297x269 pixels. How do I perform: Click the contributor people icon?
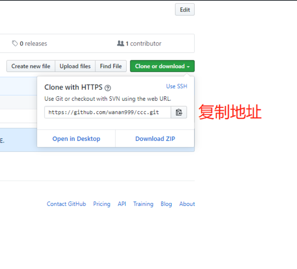pos(120,43)
